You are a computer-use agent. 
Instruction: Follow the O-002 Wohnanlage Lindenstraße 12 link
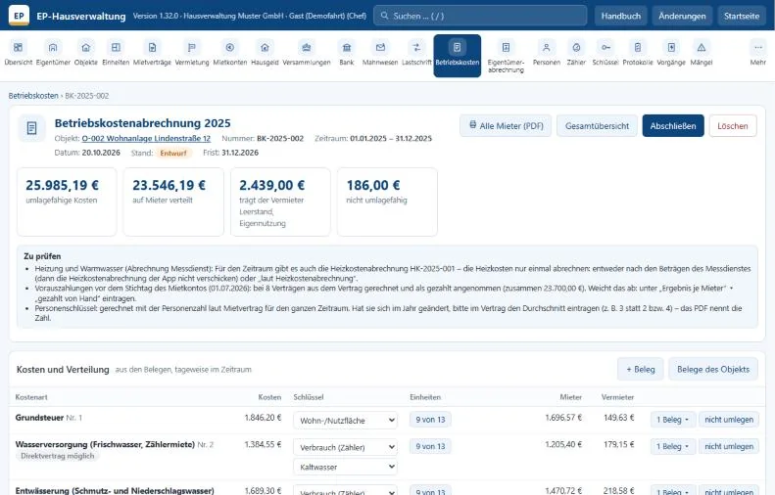pos(146,138)
